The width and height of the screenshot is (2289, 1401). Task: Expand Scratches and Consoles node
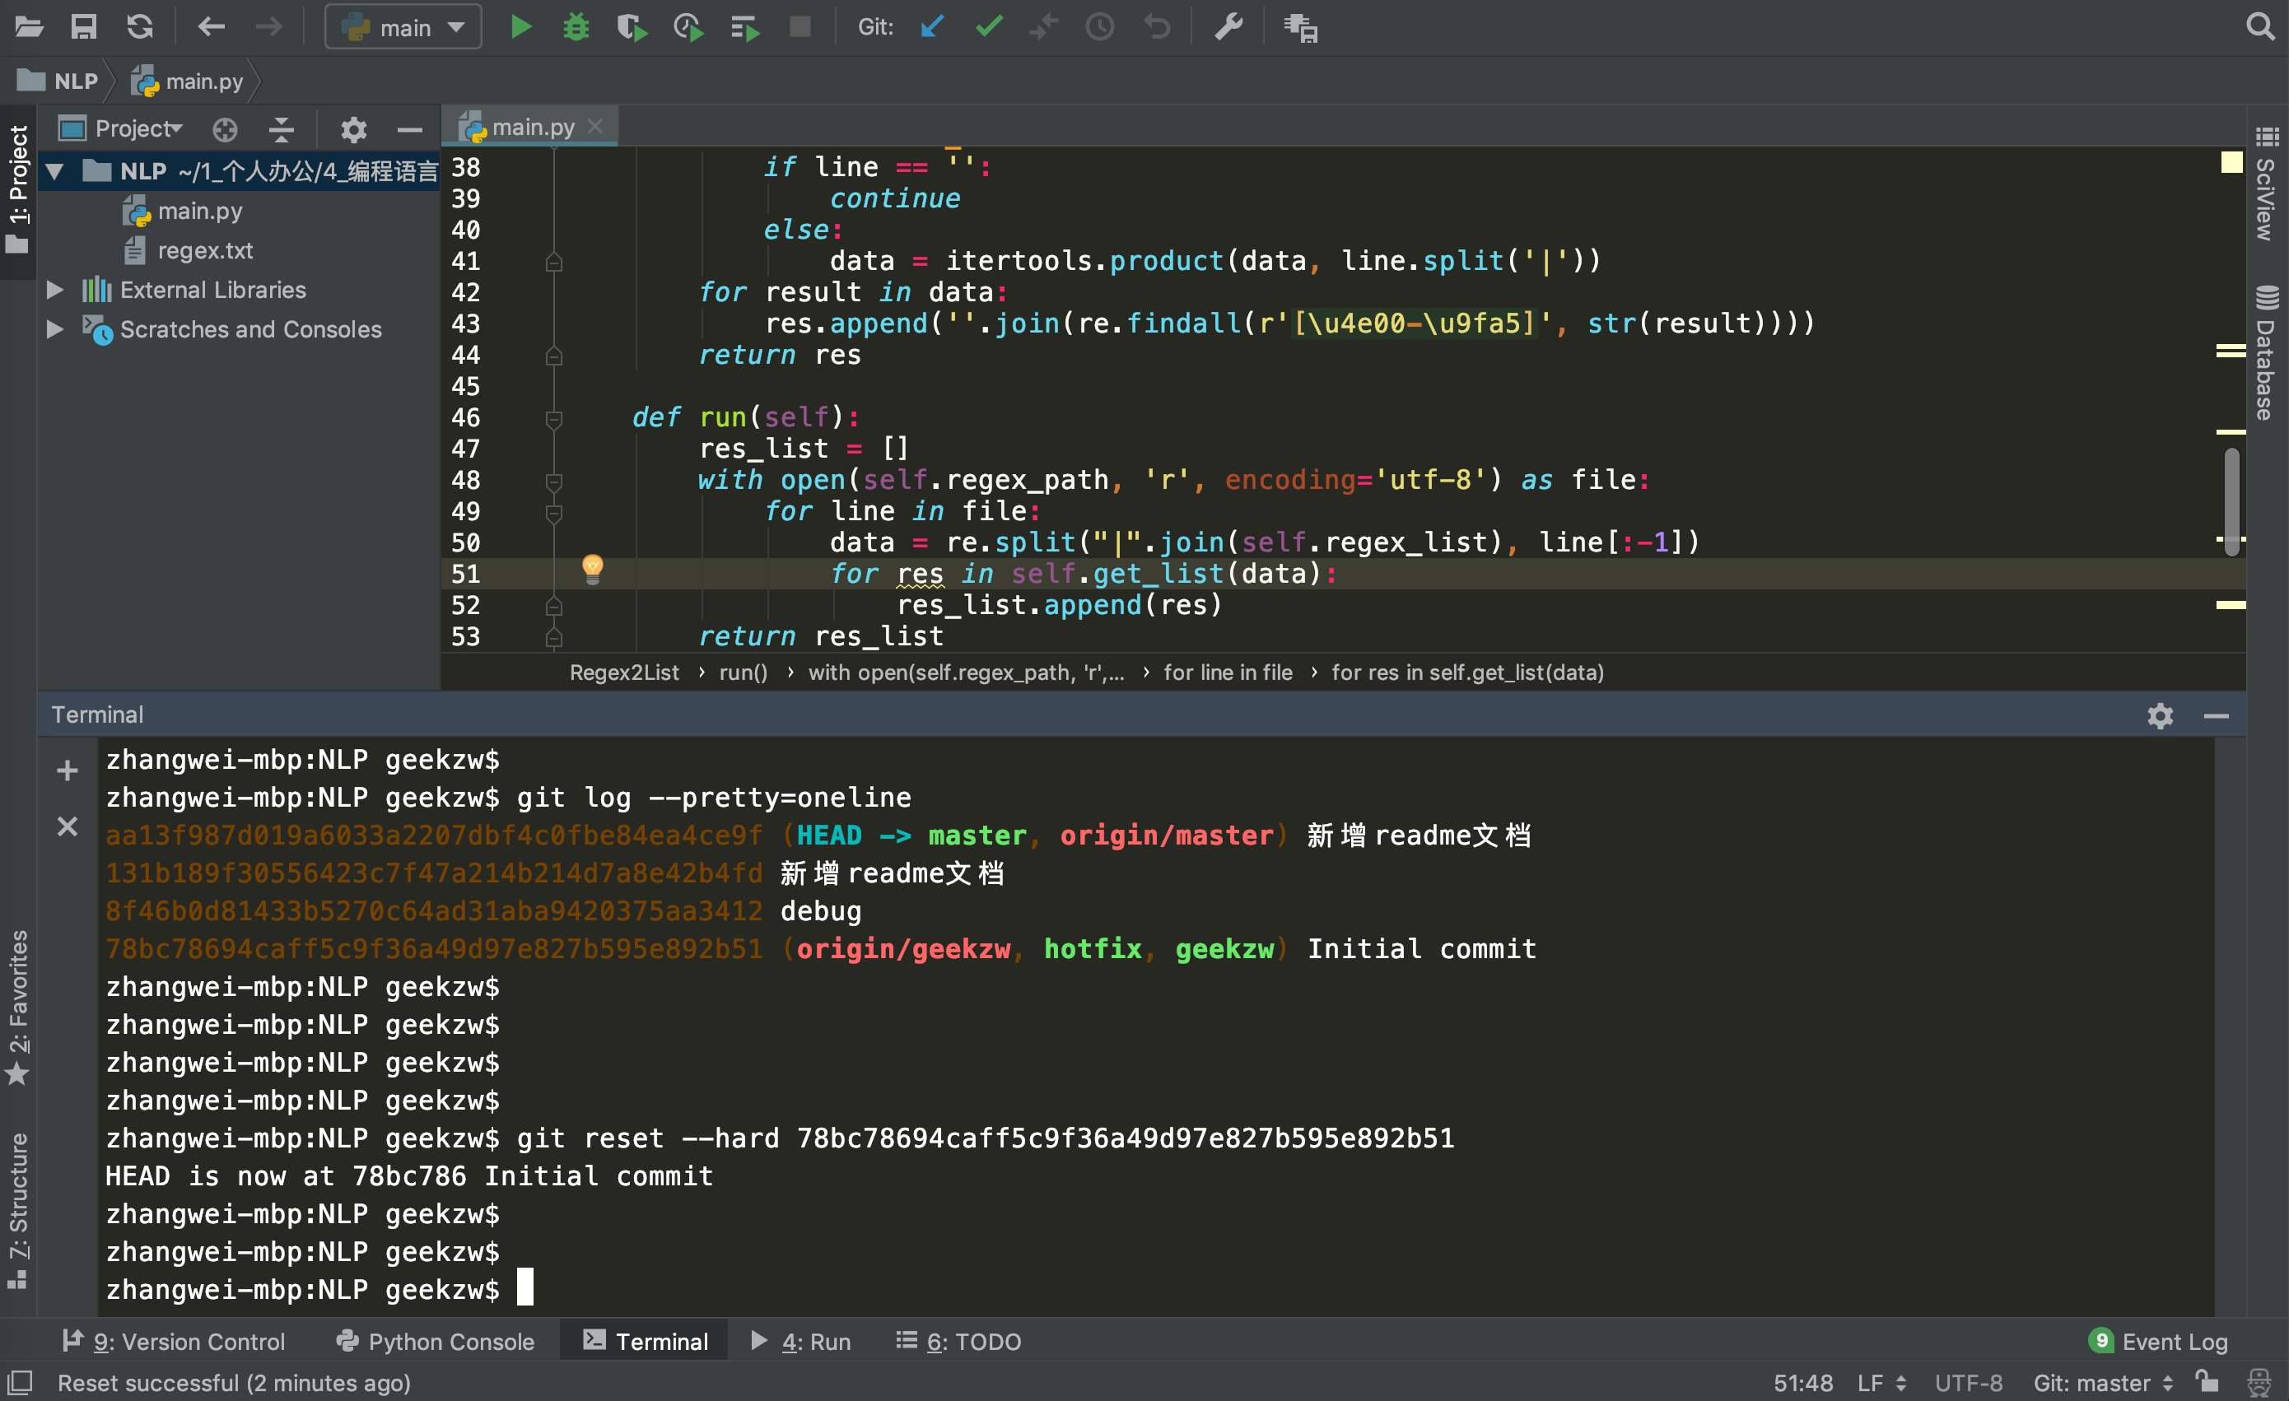[55, 328]
